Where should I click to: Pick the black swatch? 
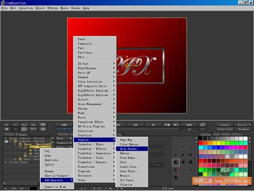[201, 138]
